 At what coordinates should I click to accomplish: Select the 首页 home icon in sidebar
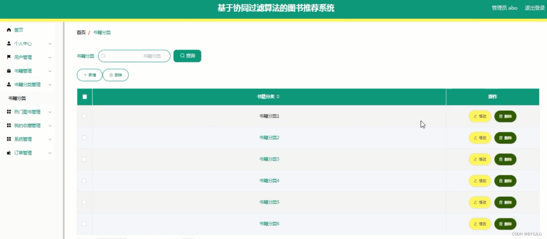coord(8,30)
